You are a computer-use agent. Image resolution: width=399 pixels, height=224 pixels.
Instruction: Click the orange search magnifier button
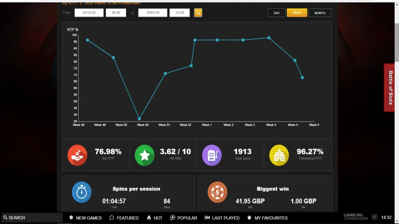198,13
